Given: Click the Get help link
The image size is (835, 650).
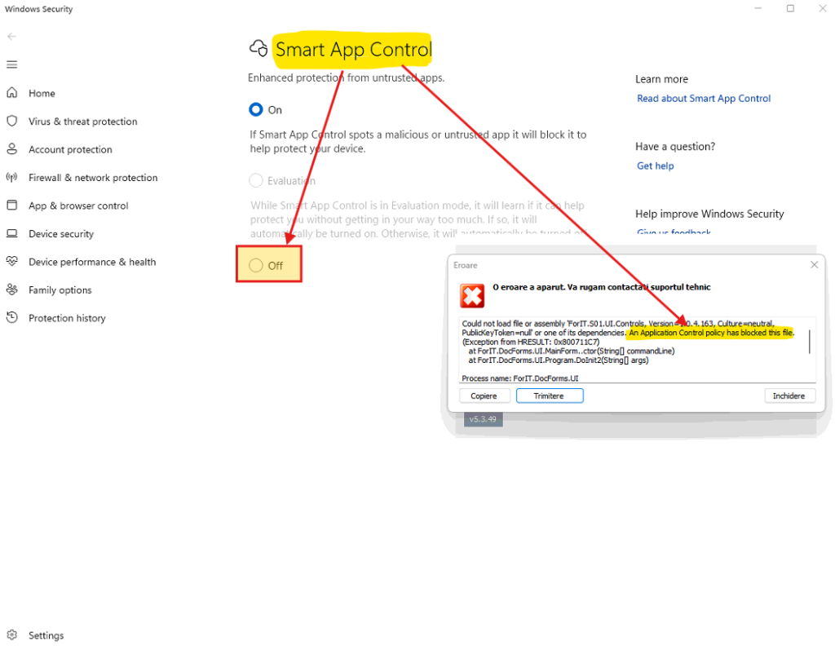Looking at the screenshot, I should pos(655,166).
